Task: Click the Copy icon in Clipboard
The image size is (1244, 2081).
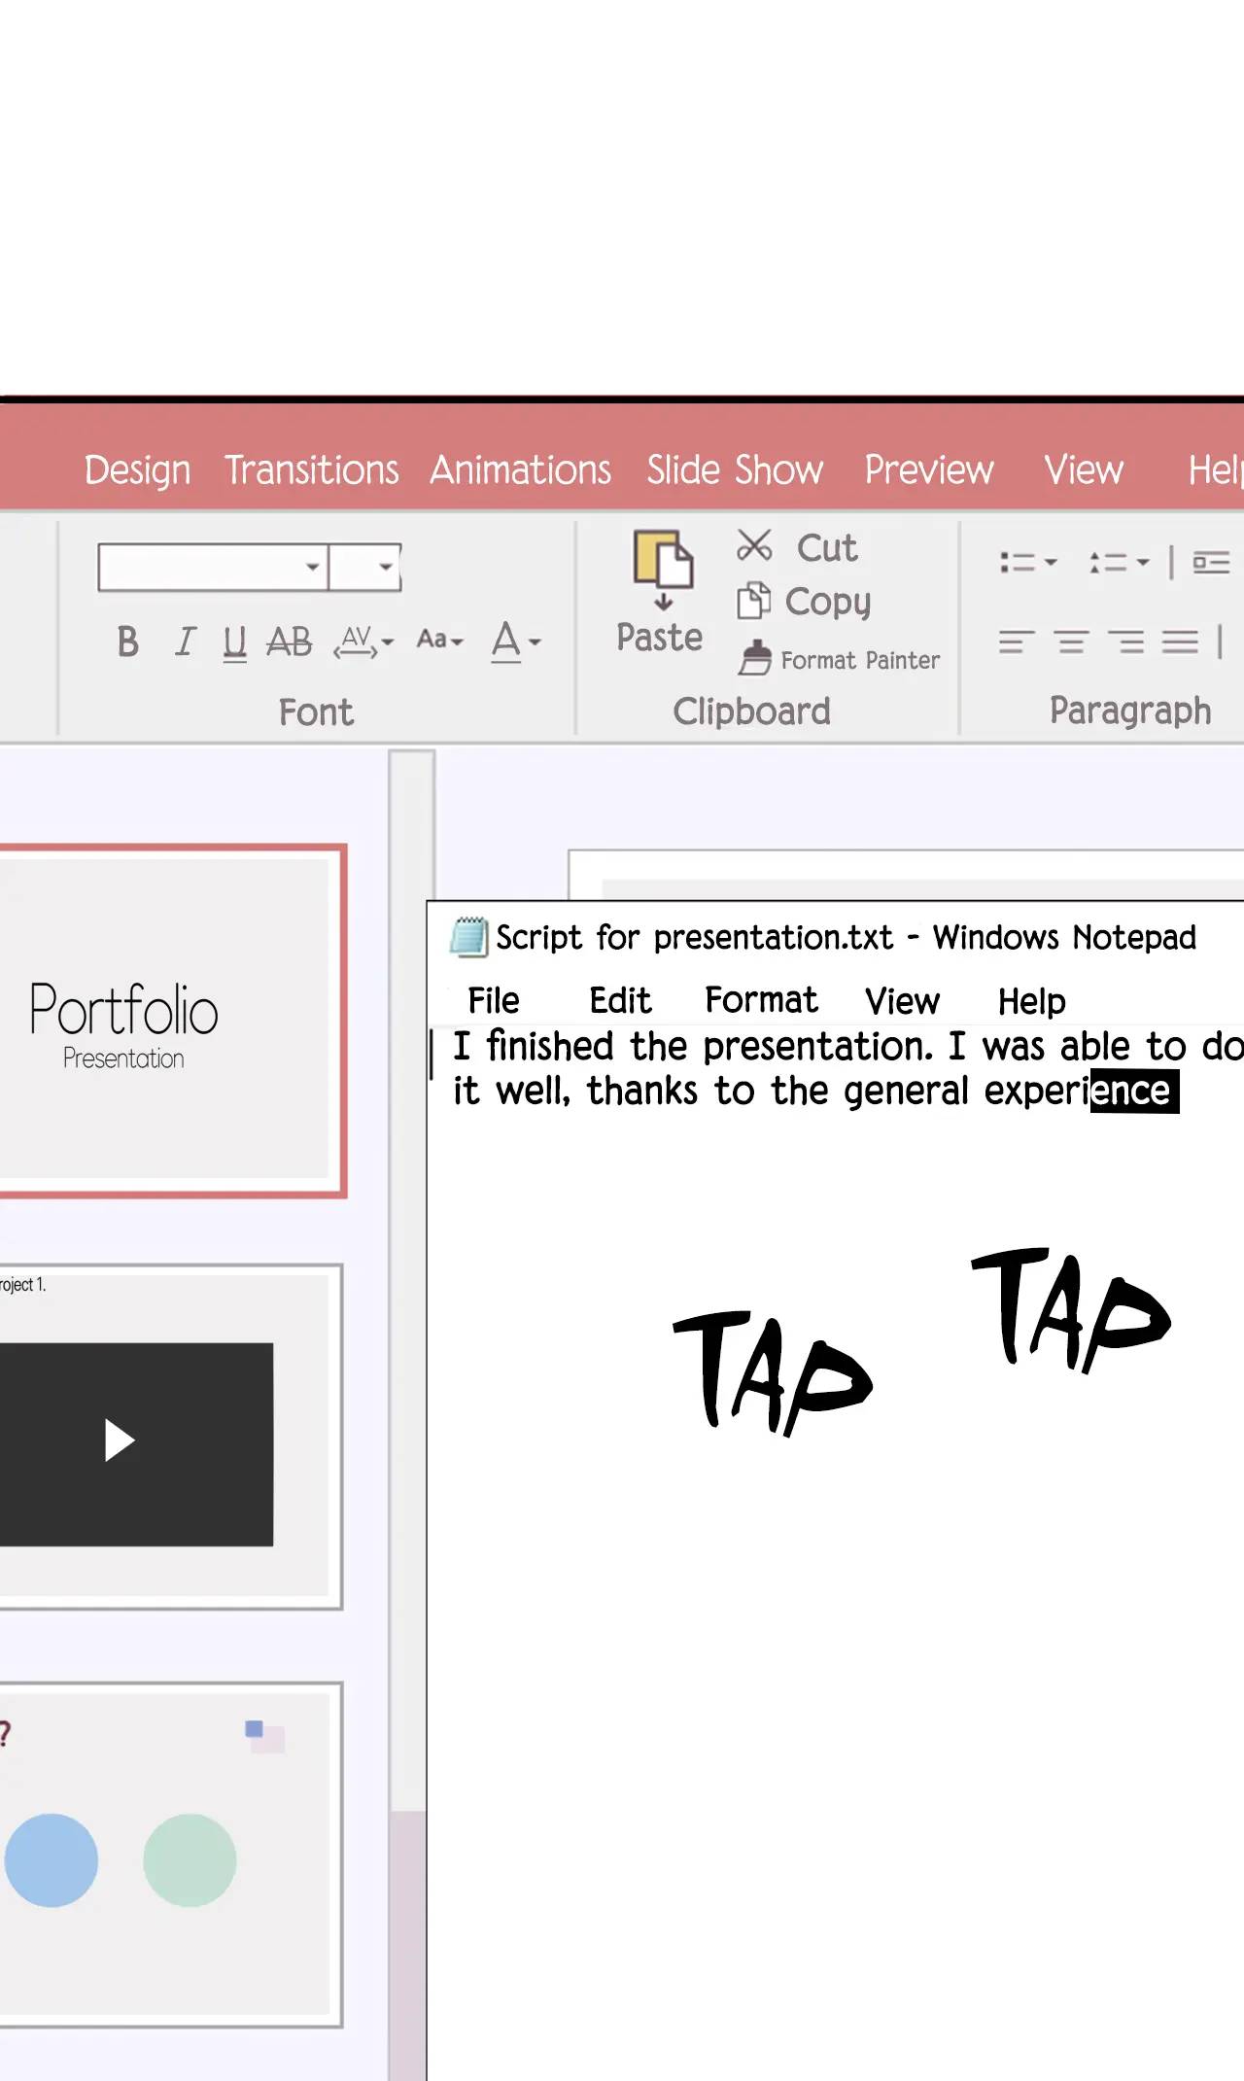Action: [753, 601]
